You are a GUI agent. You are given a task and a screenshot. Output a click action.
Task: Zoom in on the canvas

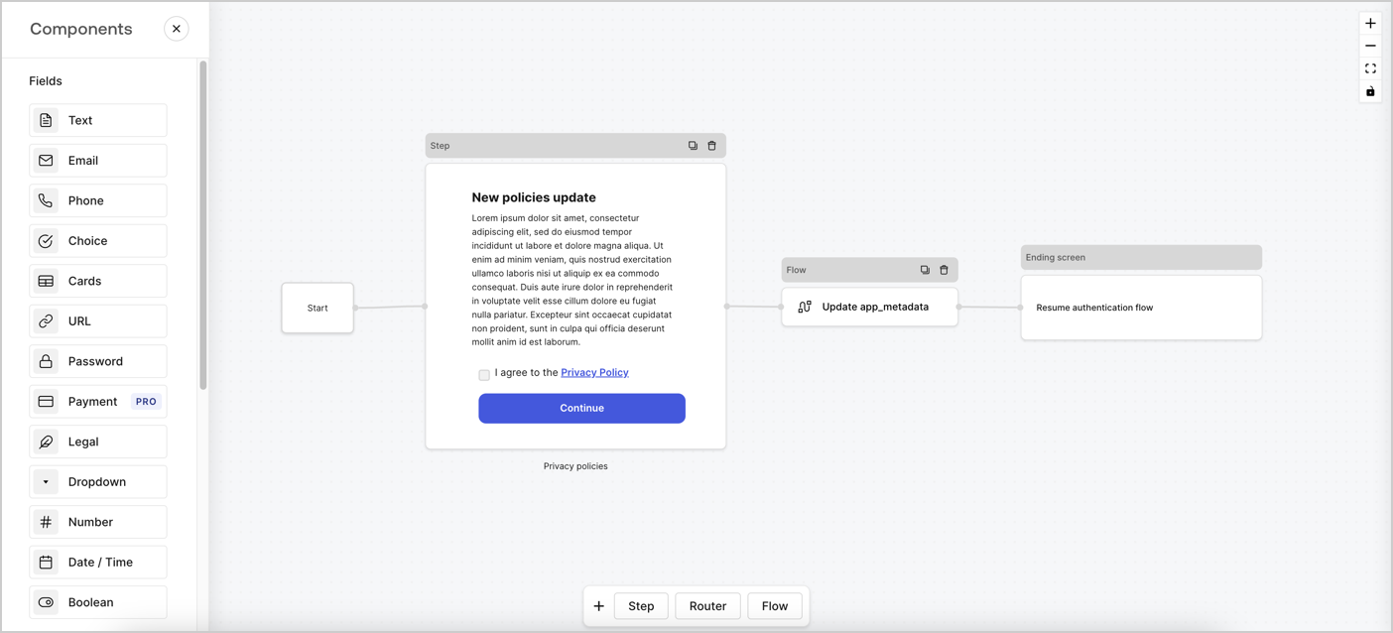[1370, 22]
